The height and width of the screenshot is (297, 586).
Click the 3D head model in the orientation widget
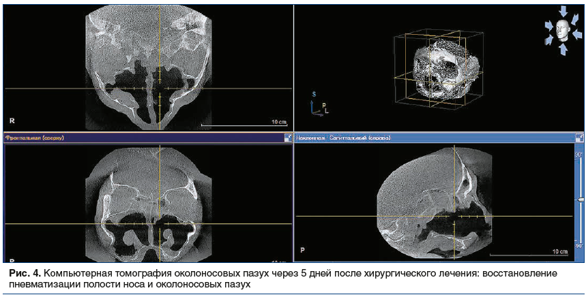pos(562,30)
